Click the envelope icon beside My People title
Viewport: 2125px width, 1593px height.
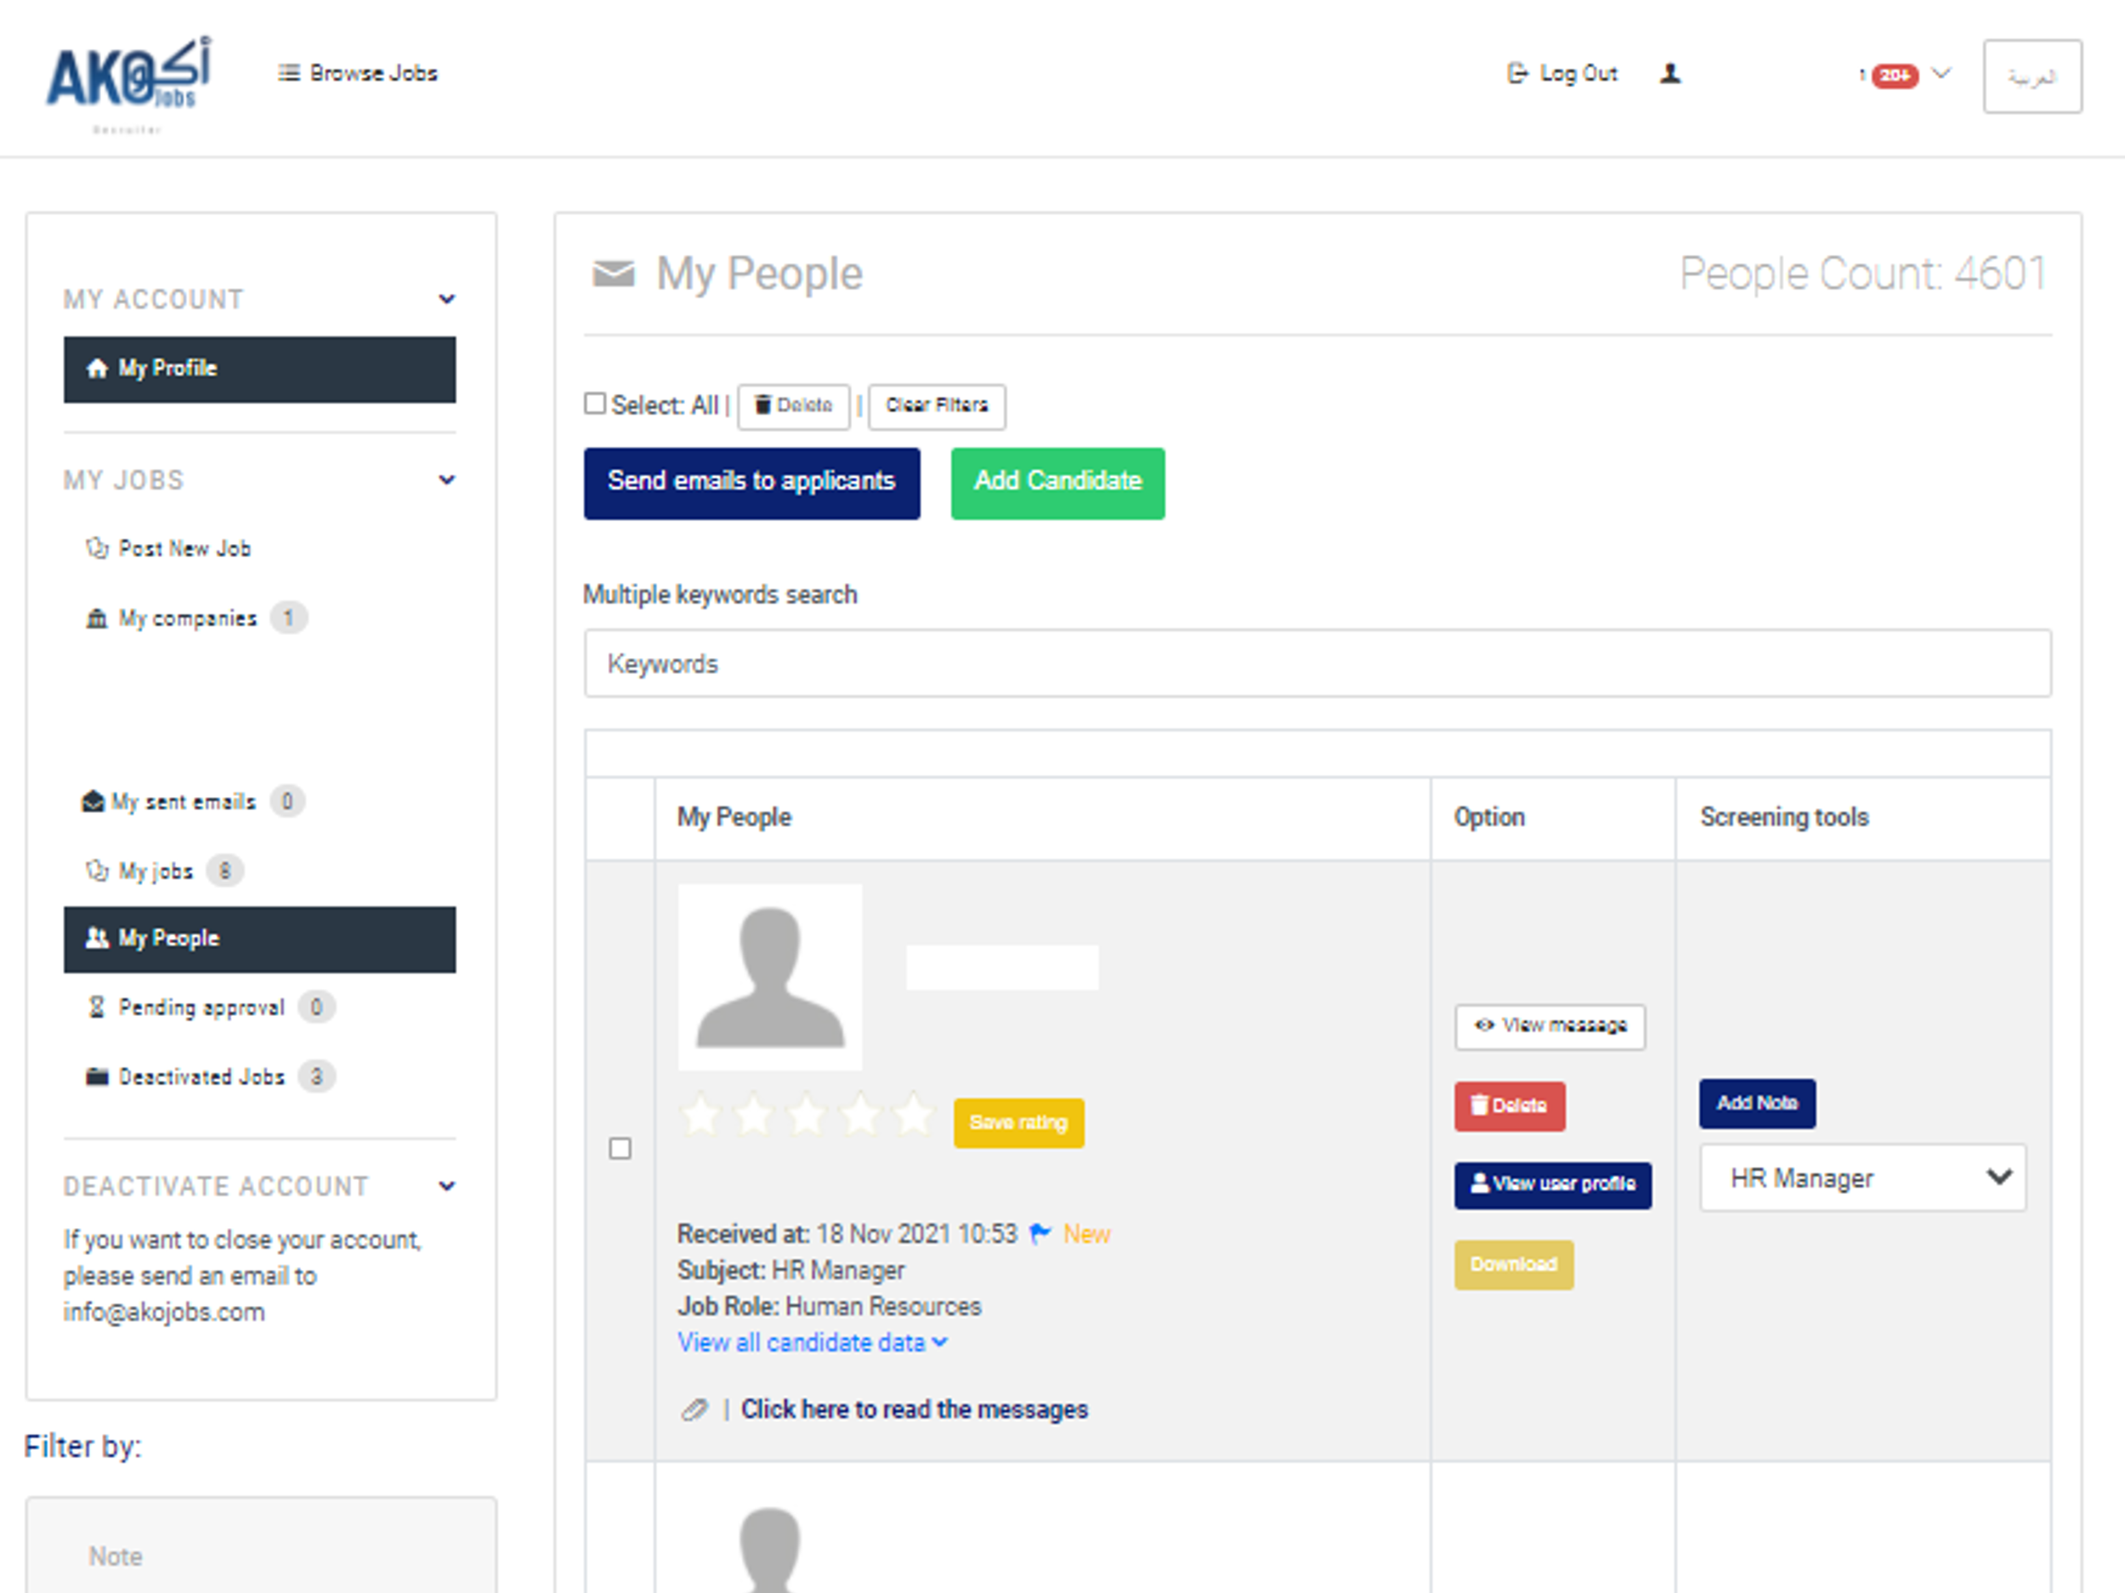pyautogui.click(x=613, y=275)
